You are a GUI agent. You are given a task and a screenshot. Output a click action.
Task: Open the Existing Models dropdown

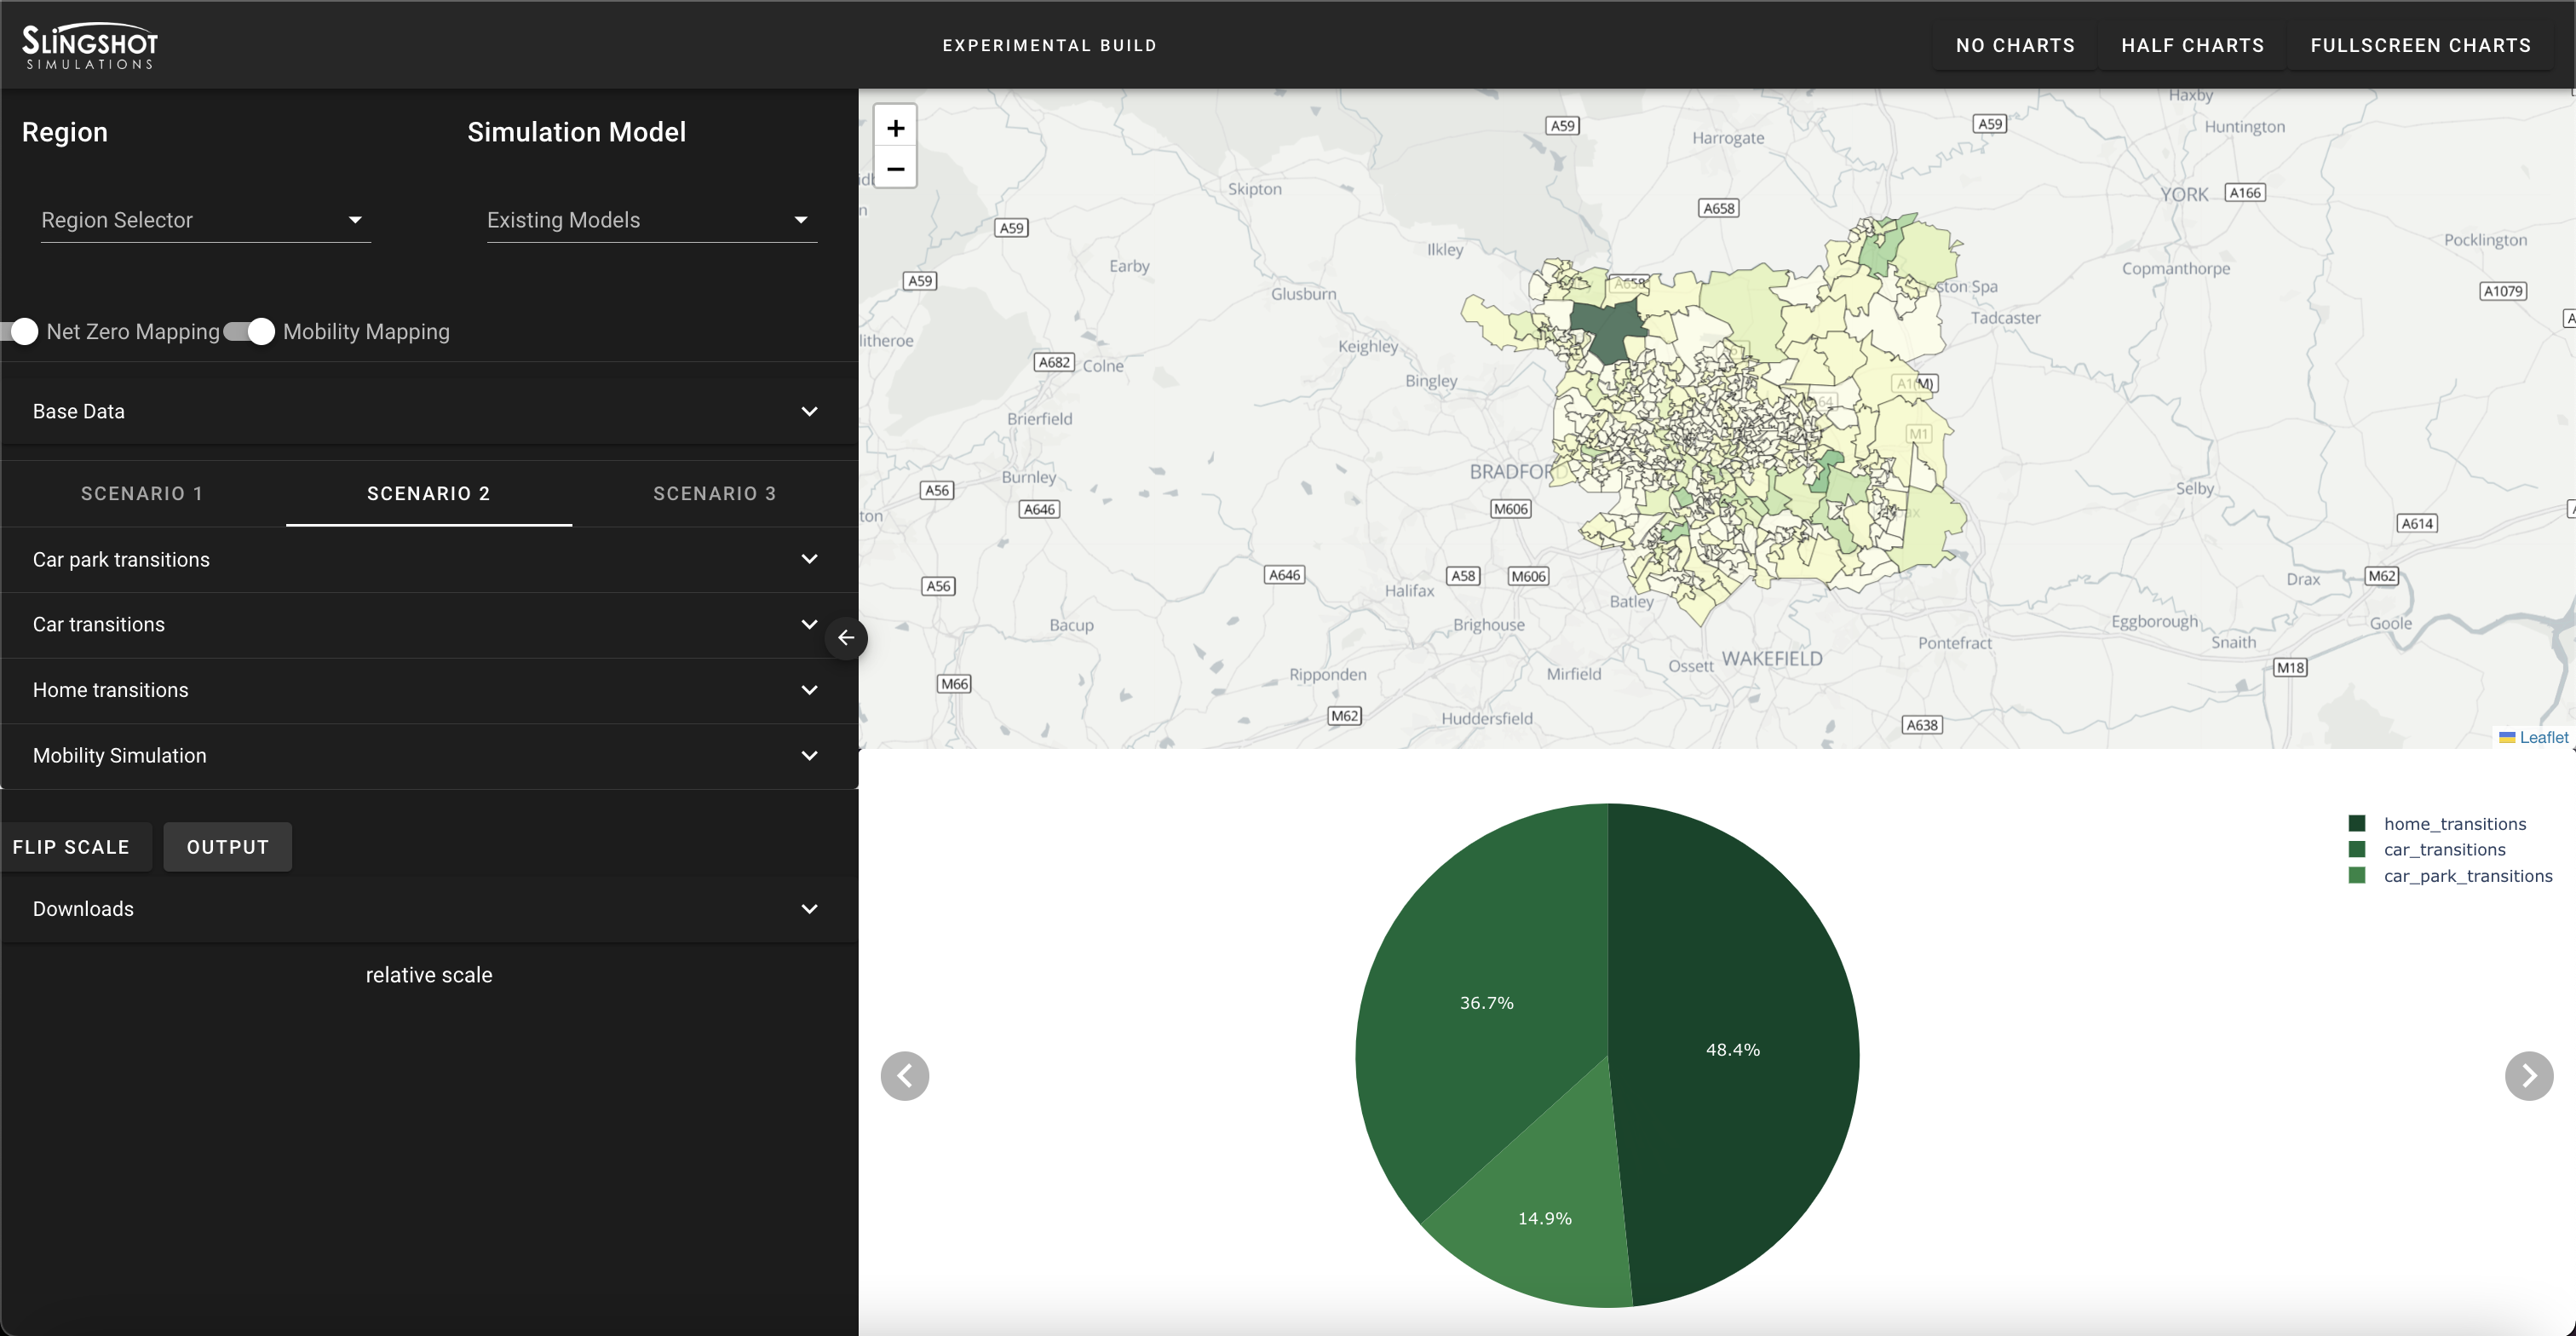point(651,220)
